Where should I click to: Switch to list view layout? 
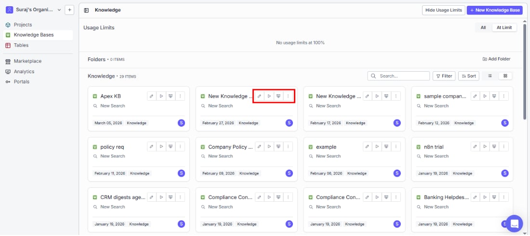[x=490, y=76]
